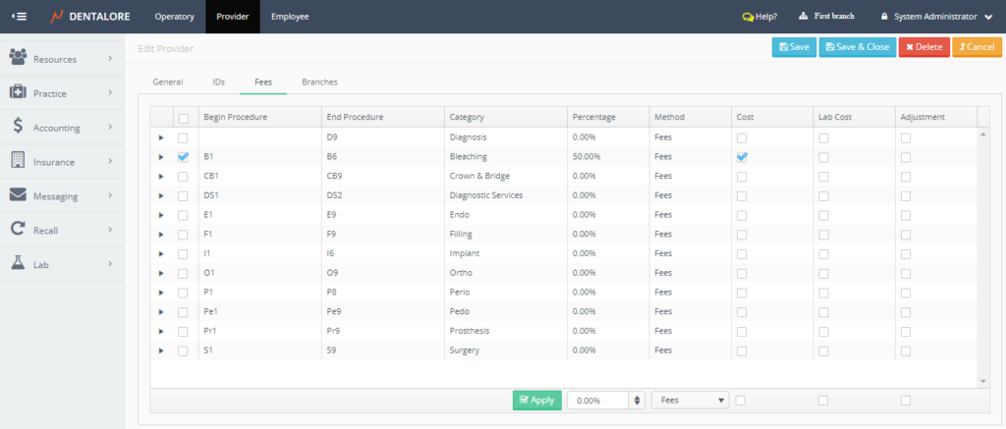Collapse sidebar with the hamburger menu icon
Screen dimensions: 1006x429
point(19,17)
